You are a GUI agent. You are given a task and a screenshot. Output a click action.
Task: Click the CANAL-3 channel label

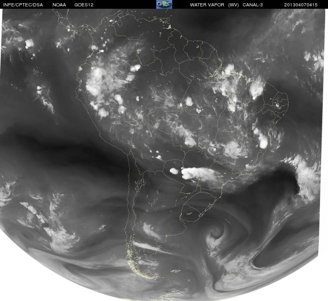[253, 5]
